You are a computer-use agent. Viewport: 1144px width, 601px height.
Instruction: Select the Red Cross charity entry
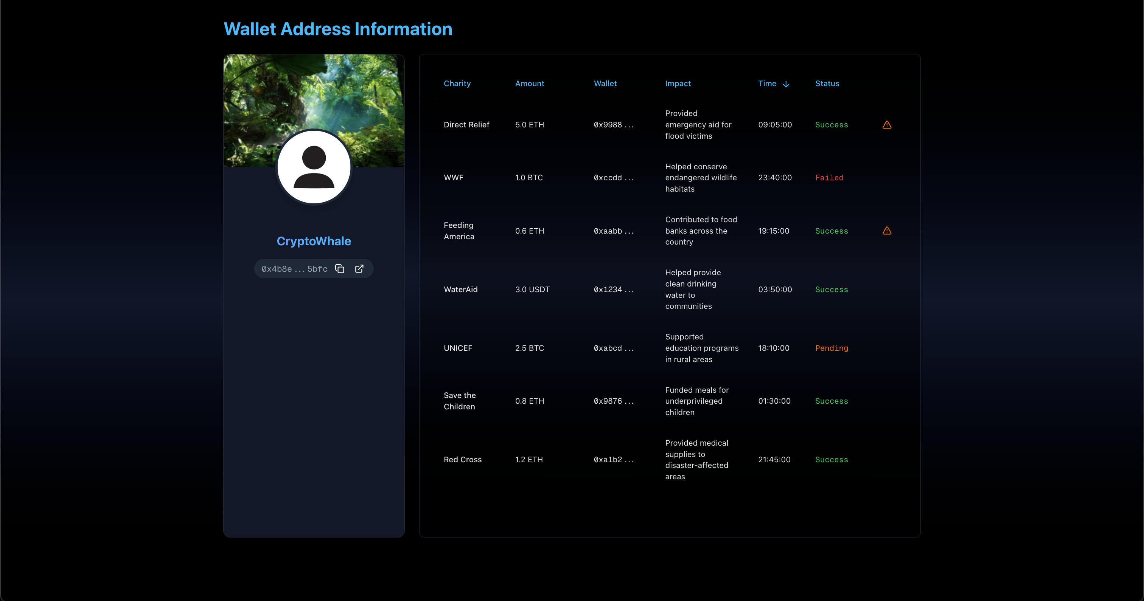coord(462,459)
